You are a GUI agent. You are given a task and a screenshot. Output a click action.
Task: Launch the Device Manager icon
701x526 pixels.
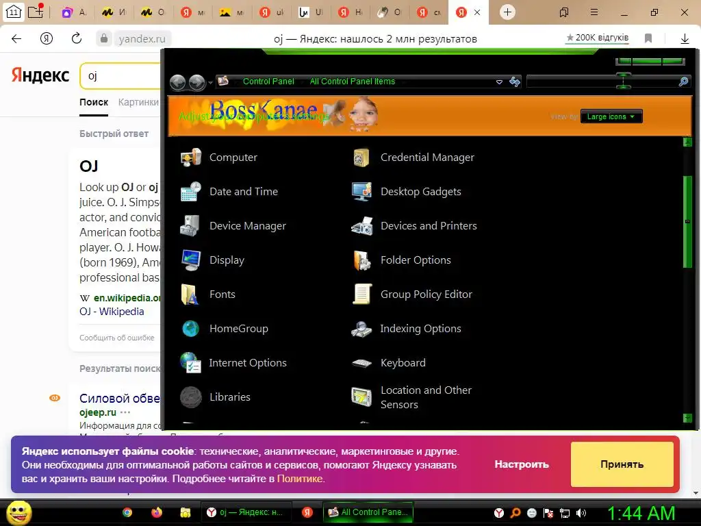[x=191, y=226]
